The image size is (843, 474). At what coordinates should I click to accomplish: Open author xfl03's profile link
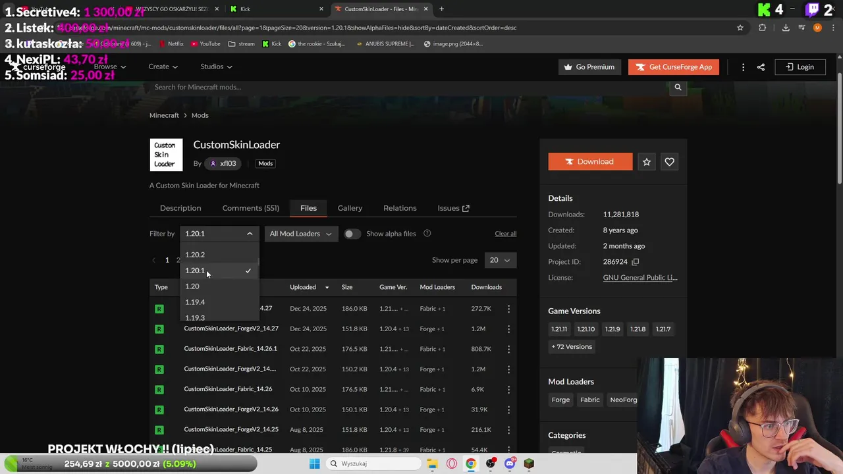(223, 163)
